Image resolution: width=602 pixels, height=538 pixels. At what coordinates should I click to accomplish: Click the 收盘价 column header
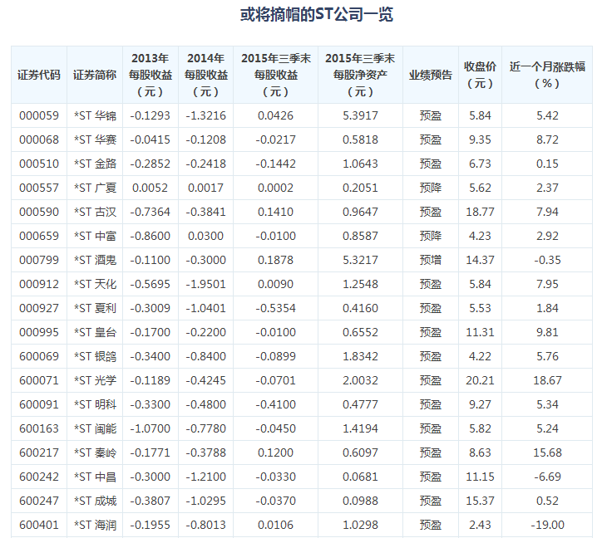tap(481, 75)
